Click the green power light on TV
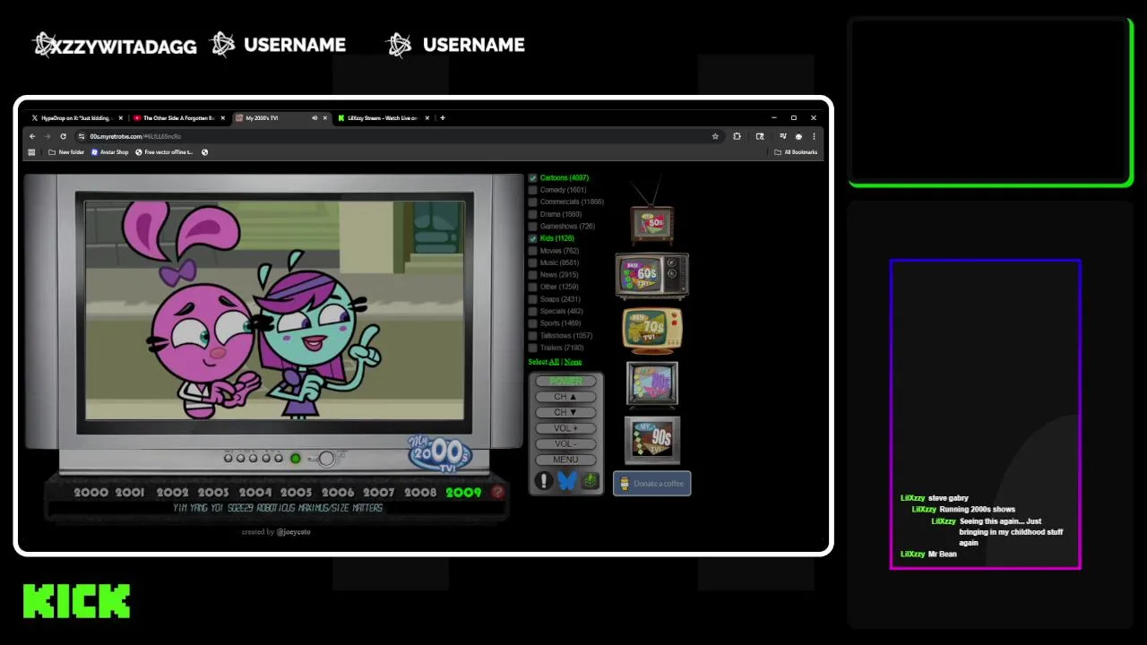 295,459
